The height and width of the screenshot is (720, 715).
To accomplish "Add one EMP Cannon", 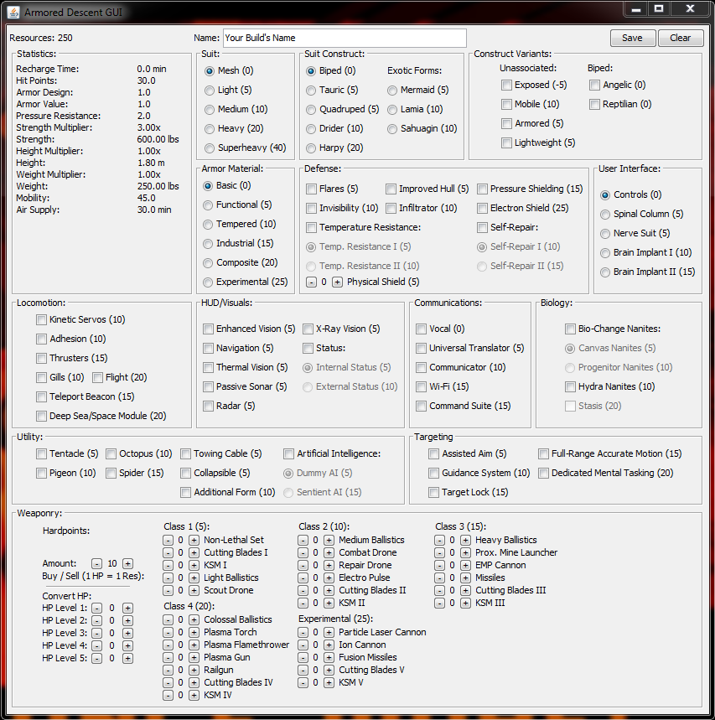I will [465, 565].
